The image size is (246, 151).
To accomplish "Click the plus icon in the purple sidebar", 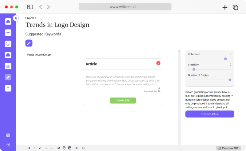I will click(8, 33).
